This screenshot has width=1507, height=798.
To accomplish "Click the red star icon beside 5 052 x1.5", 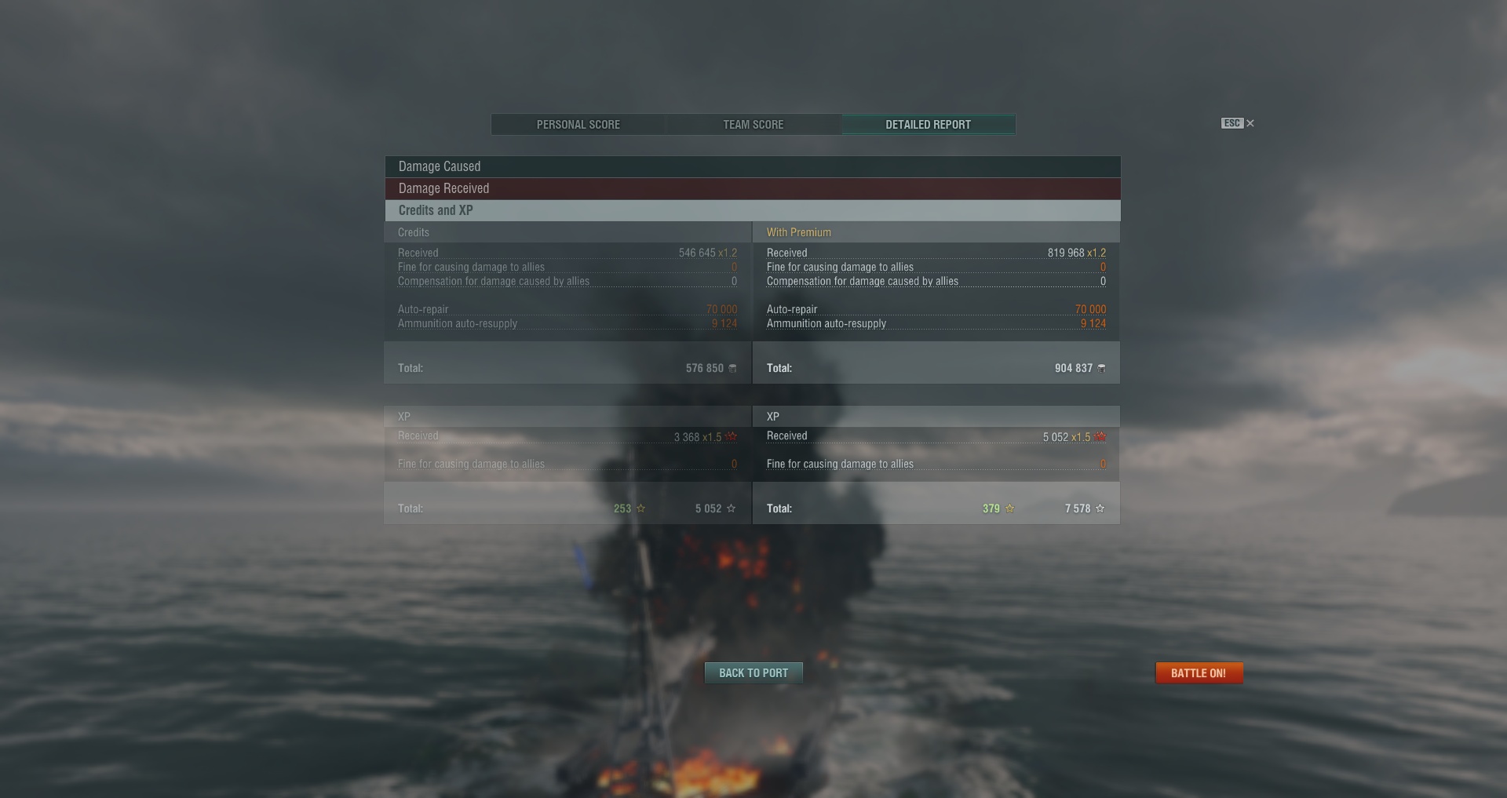I will click(1100, 437).
